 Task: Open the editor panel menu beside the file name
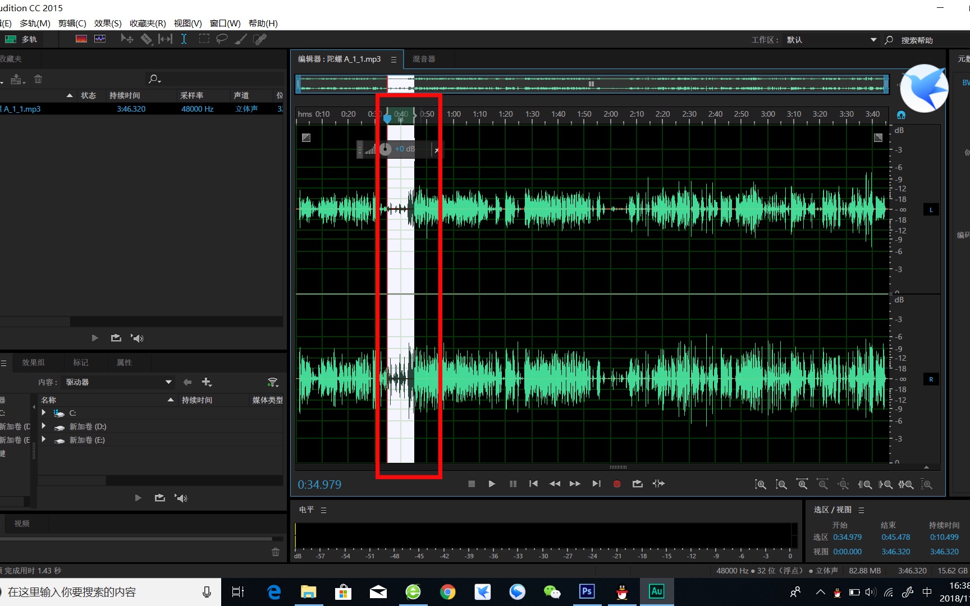[394, 59]
